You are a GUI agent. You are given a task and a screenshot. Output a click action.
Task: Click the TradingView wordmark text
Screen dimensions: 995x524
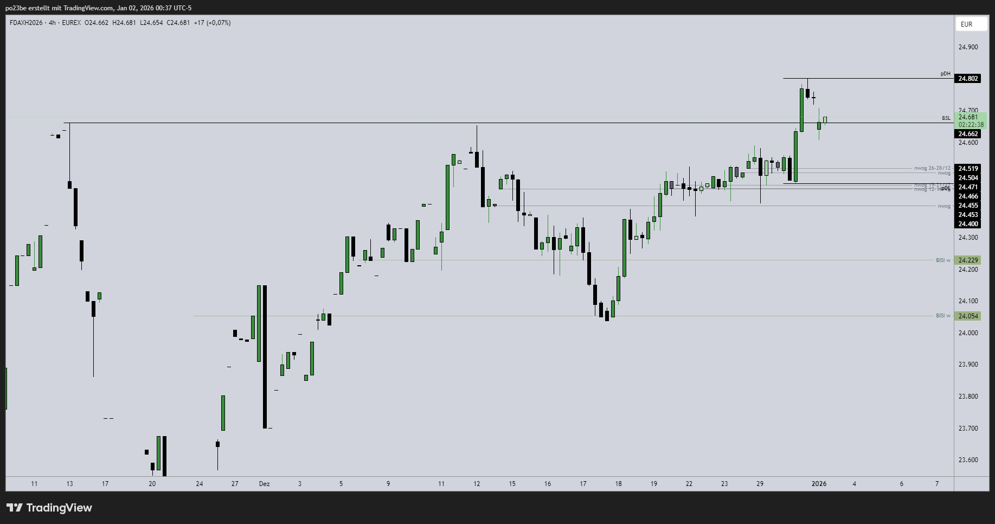coord(59,508)
